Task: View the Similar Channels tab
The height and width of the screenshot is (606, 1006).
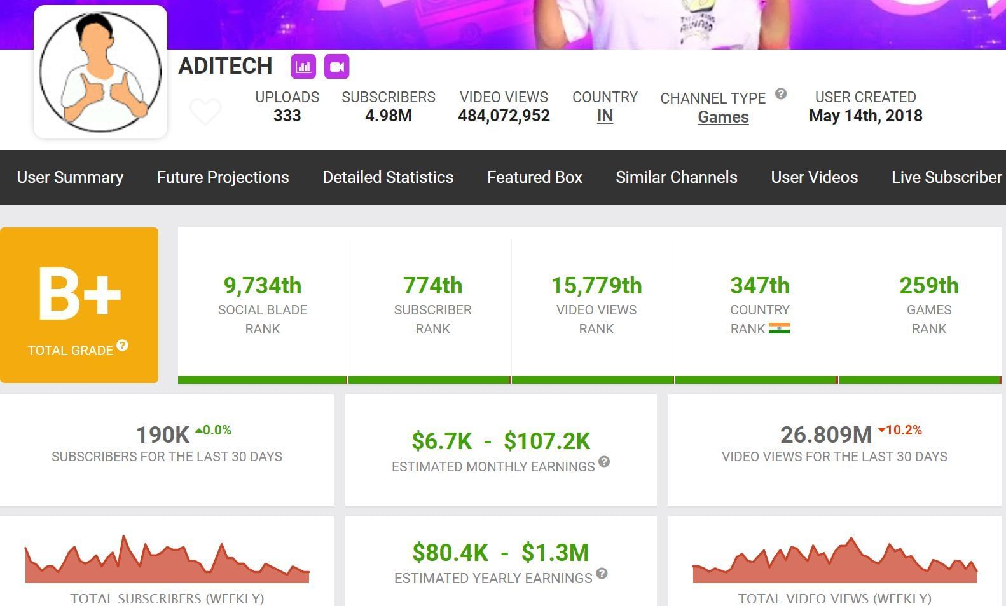Action: (x=676, y=177)
